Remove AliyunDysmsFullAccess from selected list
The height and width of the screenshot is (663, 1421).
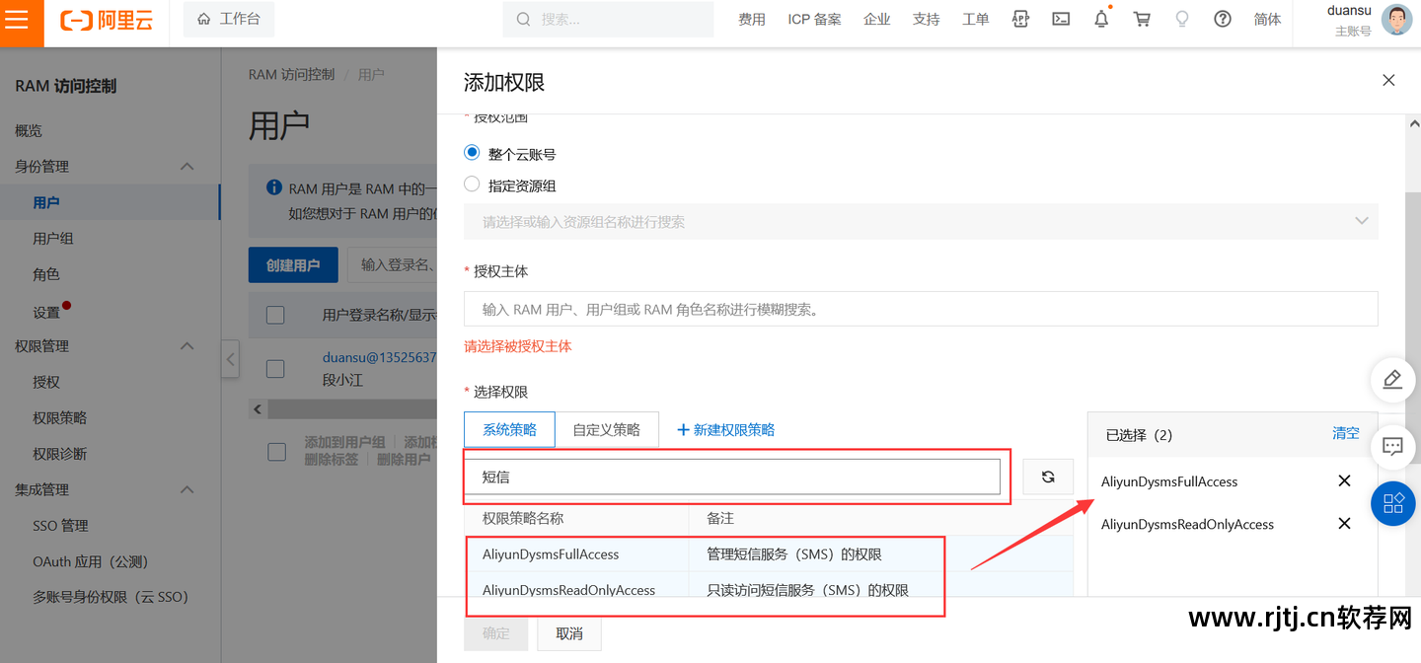coord(1344,481)
